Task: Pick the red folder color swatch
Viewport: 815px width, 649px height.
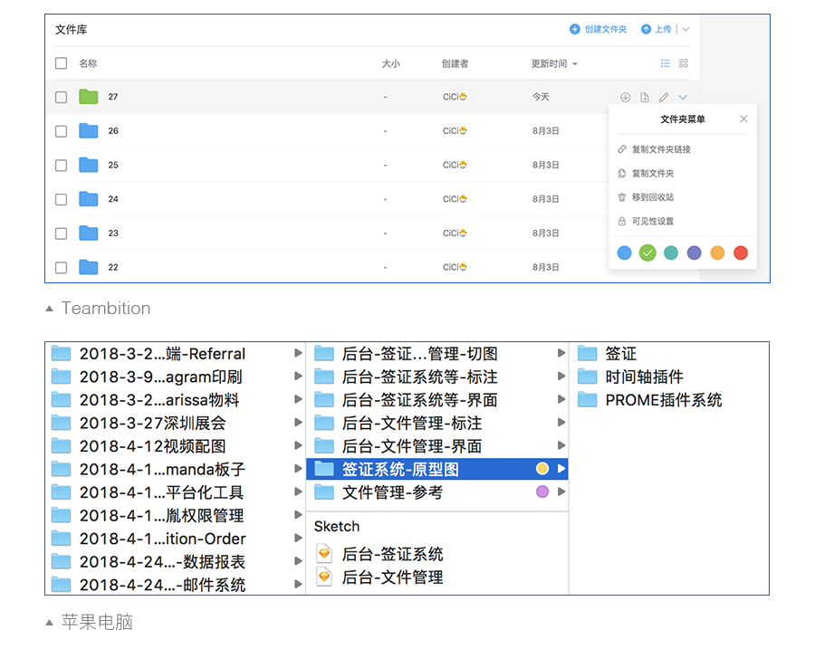Action: [x=741, y=253]
